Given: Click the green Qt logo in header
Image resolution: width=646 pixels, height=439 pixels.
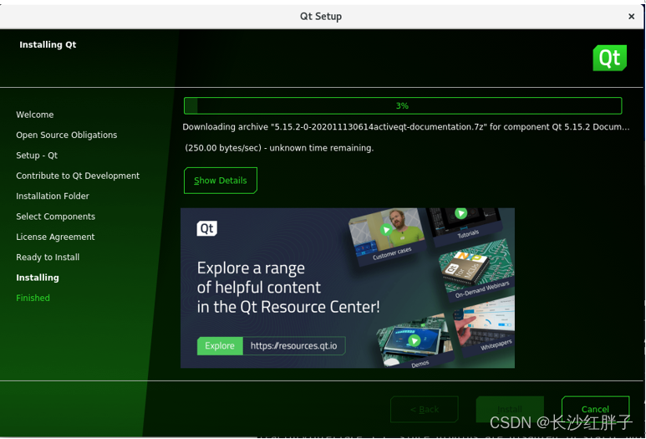Looking at the screenshot, I should 609,59.
